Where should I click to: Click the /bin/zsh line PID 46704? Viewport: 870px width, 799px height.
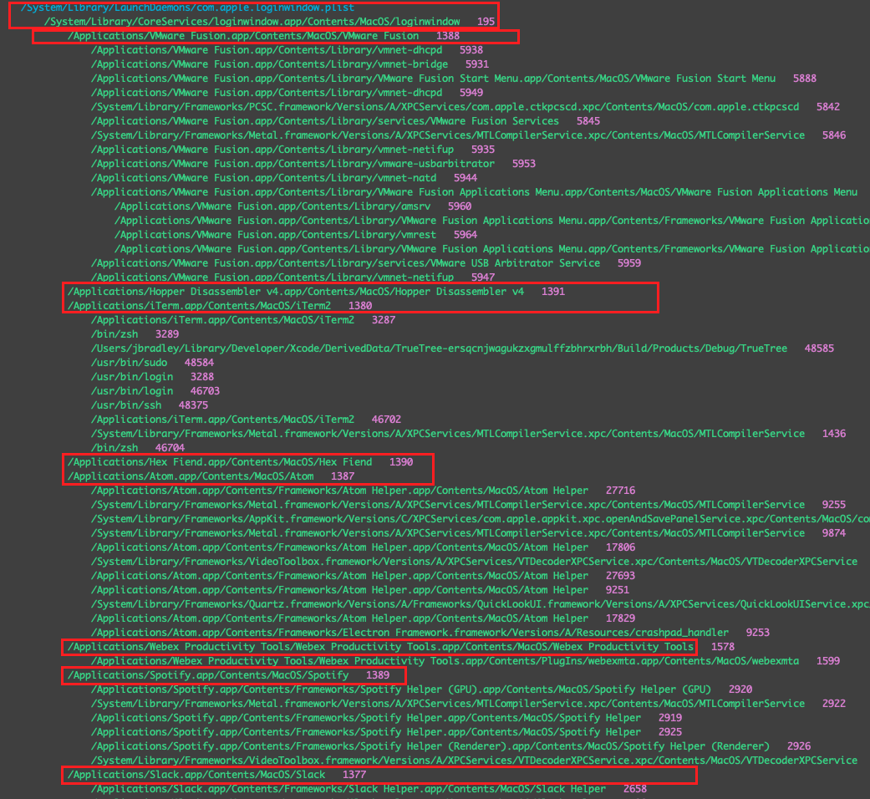click(x=138, y=448)
